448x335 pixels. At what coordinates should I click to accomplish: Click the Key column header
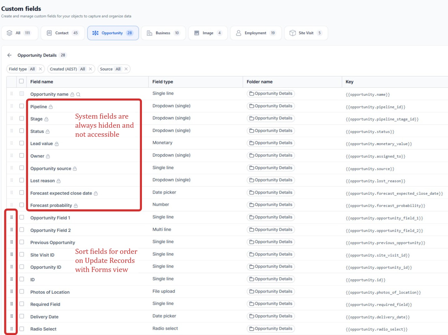click(349, 82)
